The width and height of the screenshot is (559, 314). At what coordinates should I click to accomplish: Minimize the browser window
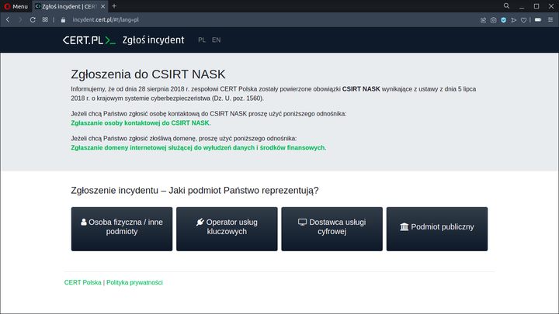pyautogui.click(x=522, y=6)
